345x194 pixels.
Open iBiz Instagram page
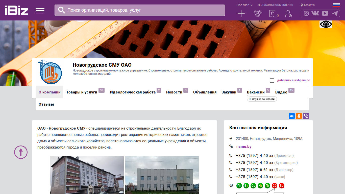pyautogui.click(x=306, y=13)
